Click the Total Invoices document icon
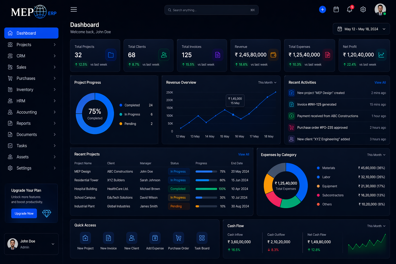The image size is (396, 264). tap(218, 55)
